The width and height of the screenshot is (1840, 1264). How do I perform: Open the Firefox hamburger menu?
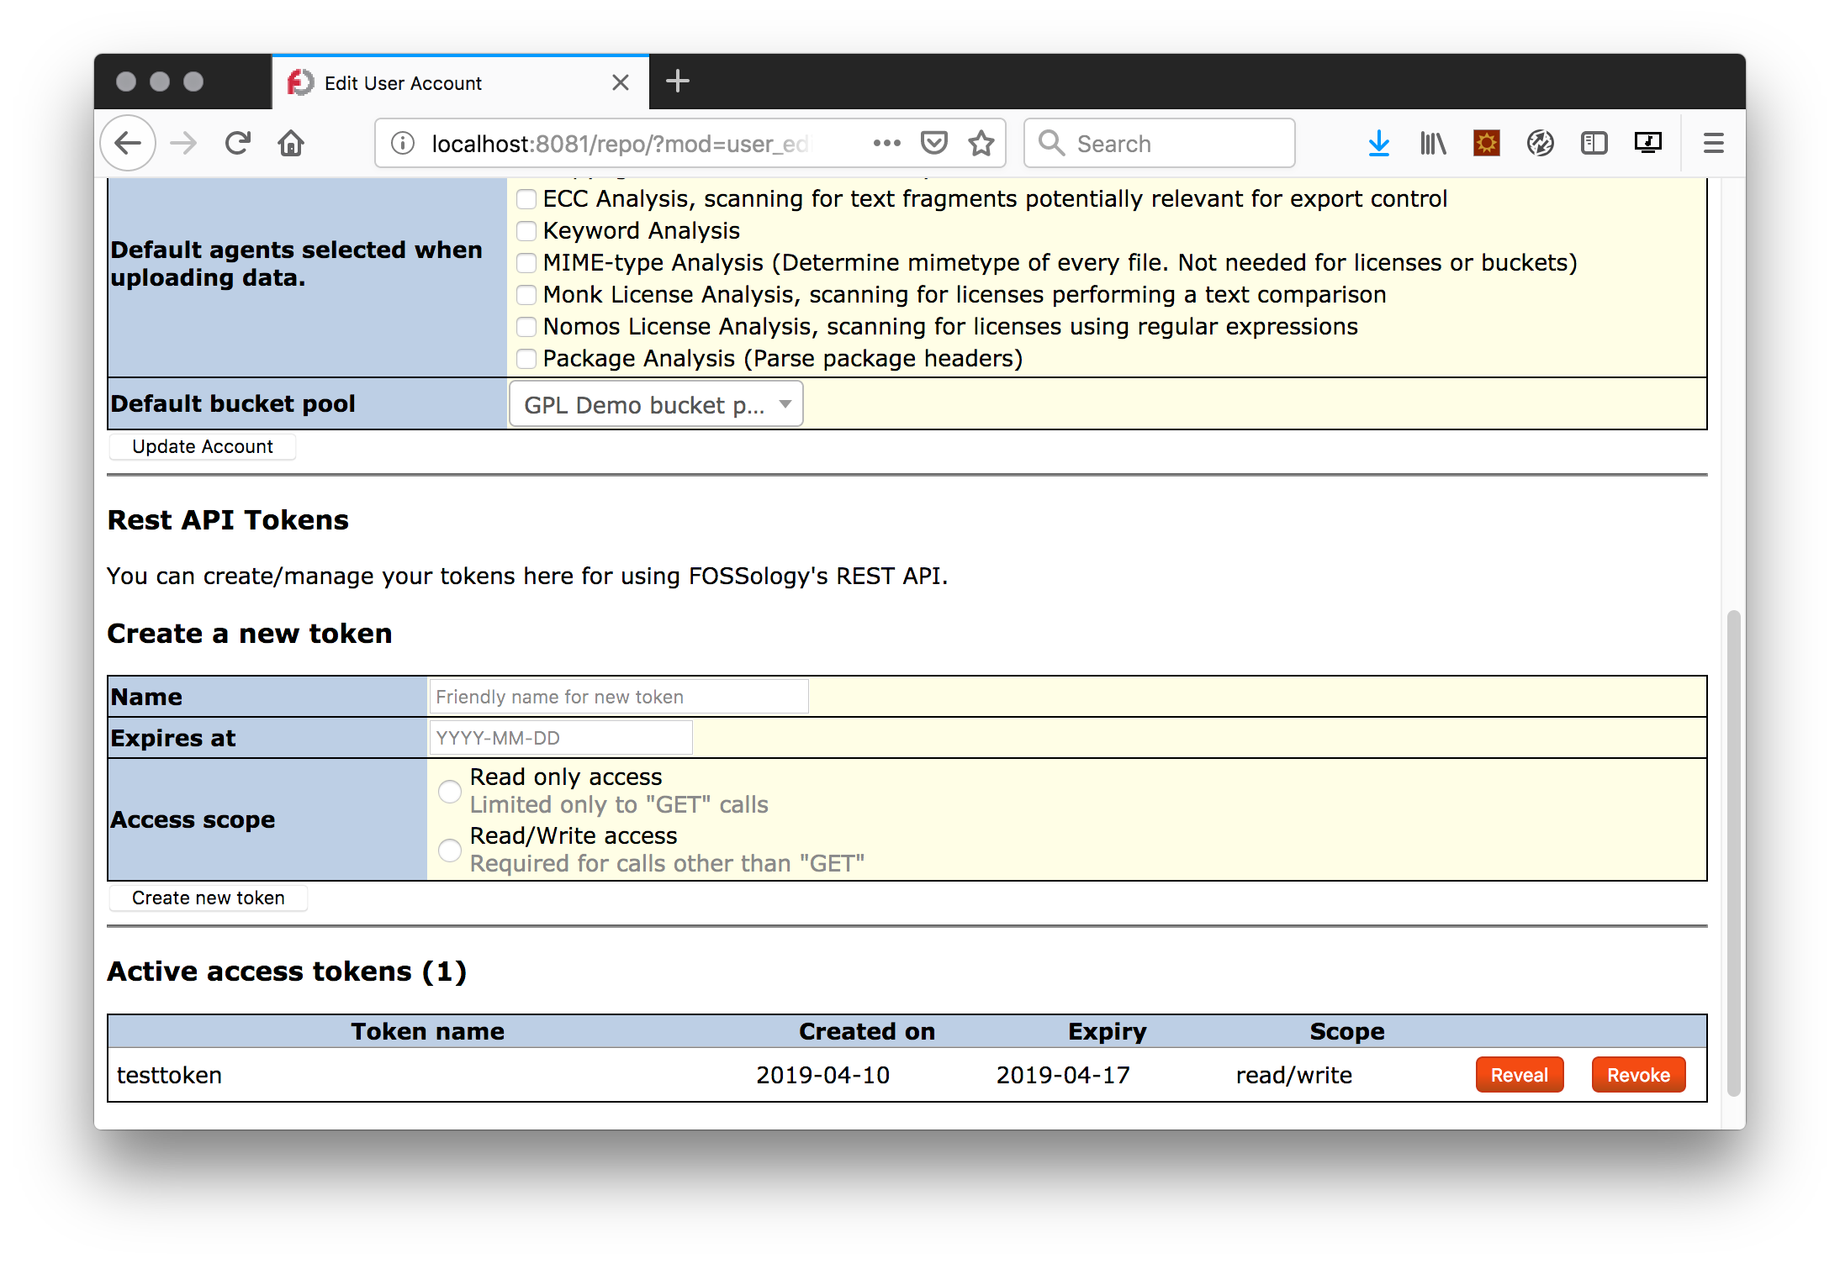1713,144
